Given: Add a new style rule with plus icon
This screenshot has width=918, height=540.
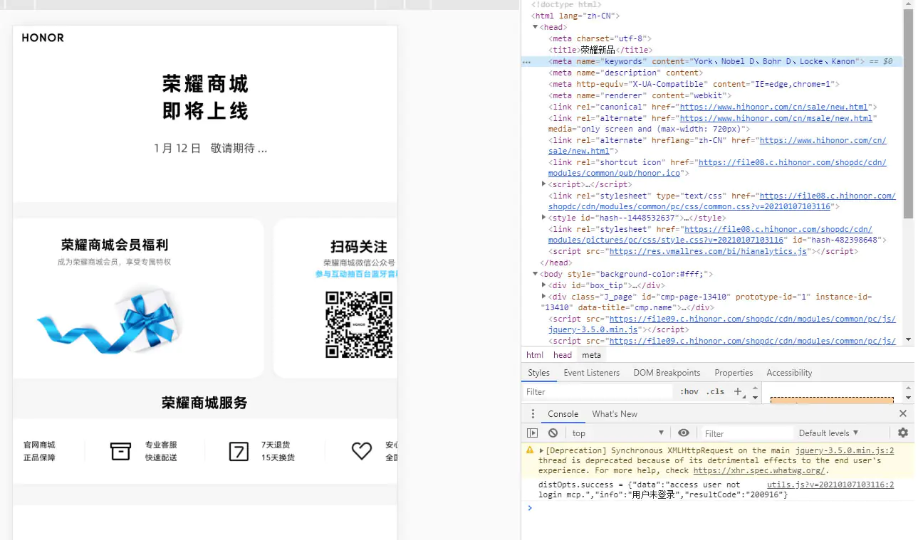Looking at the screenshot, I should pyautogui.click(x=738, y=391).
